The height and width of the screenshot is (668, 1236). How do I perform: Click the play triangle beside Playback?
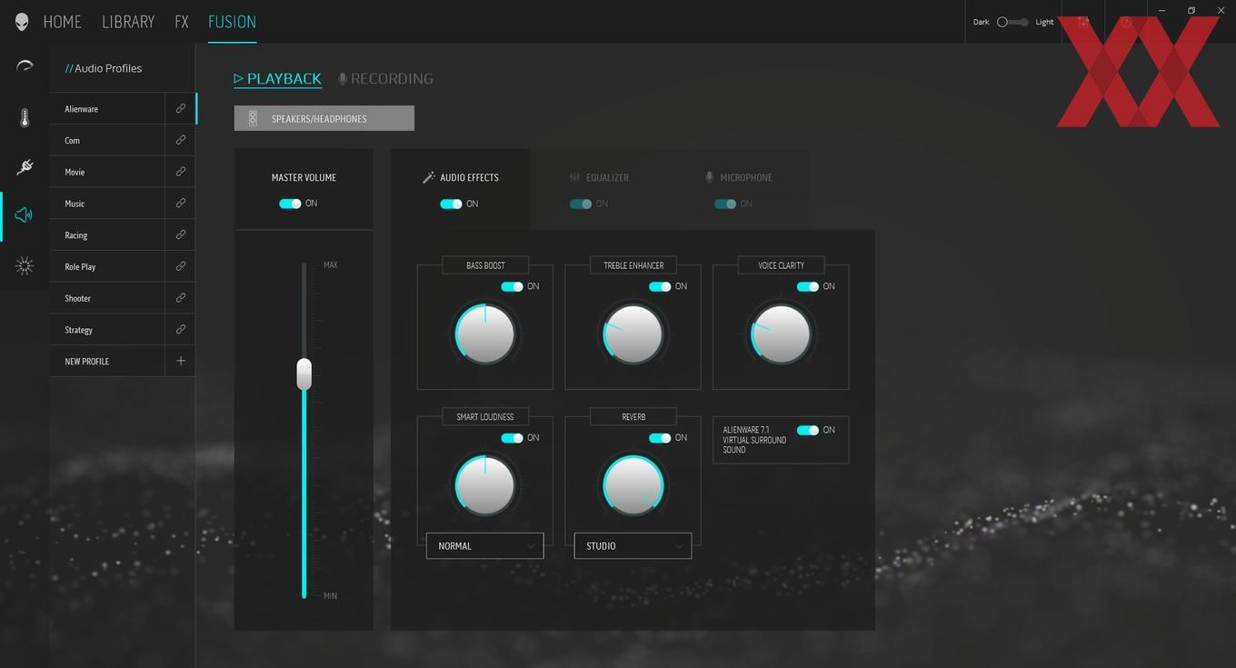239,79
